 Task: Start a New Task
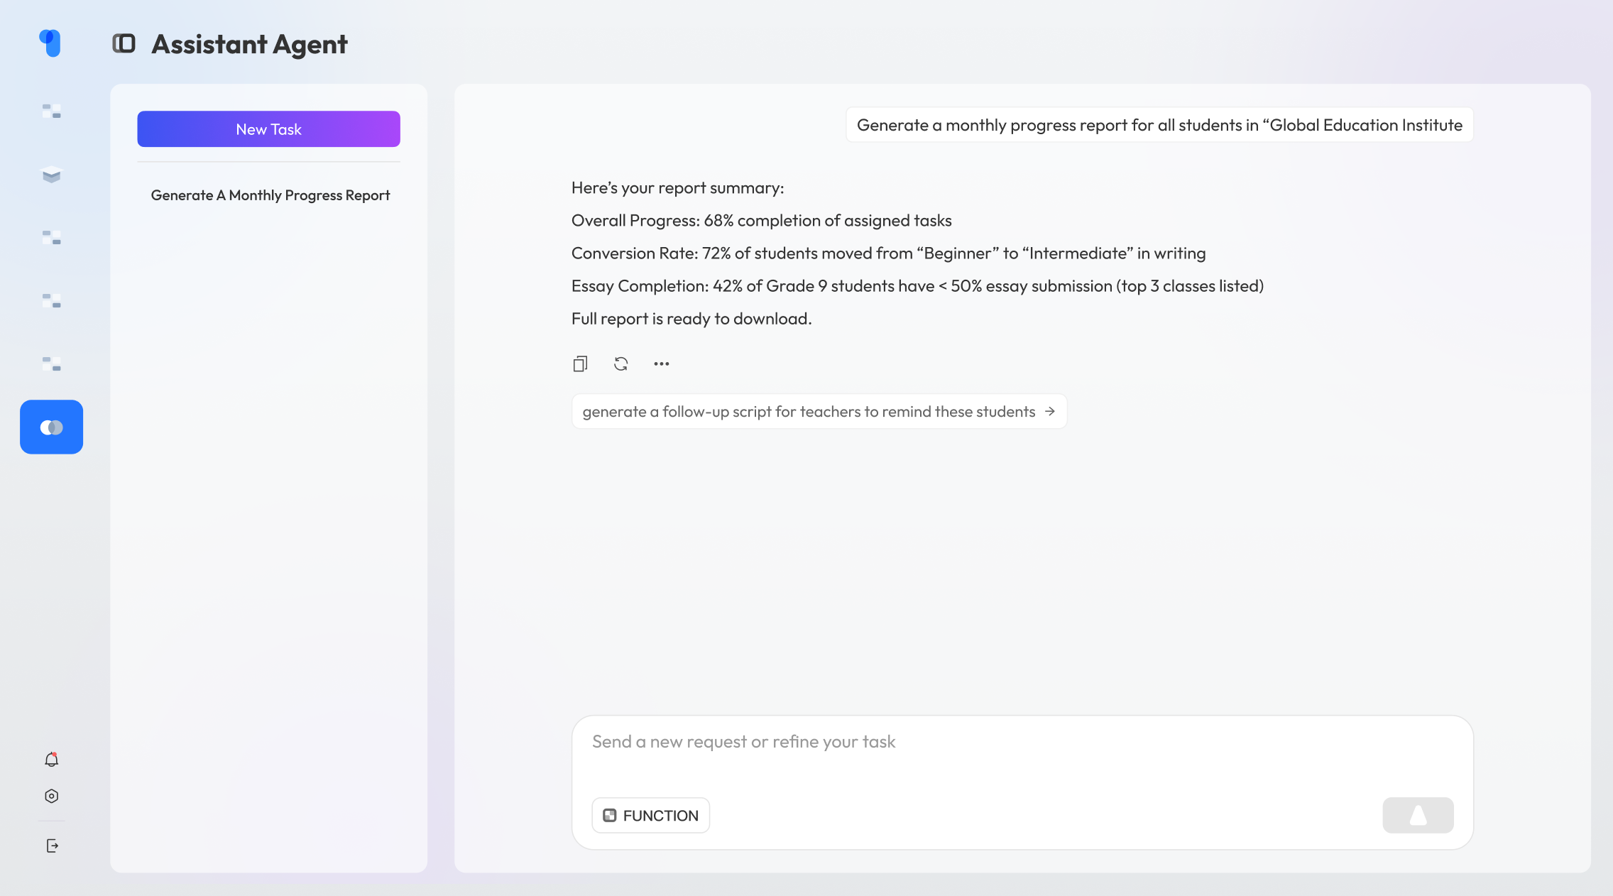point(268,129)
